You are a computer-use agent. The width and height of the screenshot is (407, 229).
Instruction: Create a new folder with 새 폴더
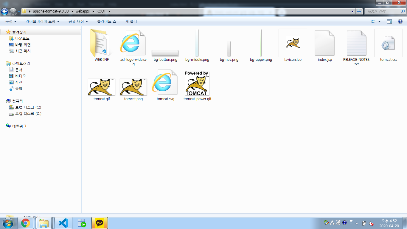[131, 21]
